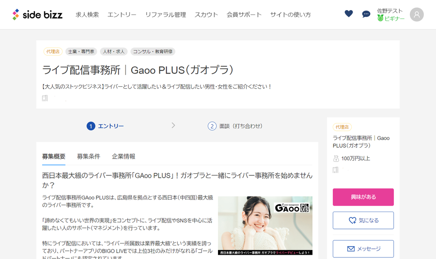The image size is (436, 259).
Task: Open the chat messages bubble icon
Action: click(x=366, y=14)
